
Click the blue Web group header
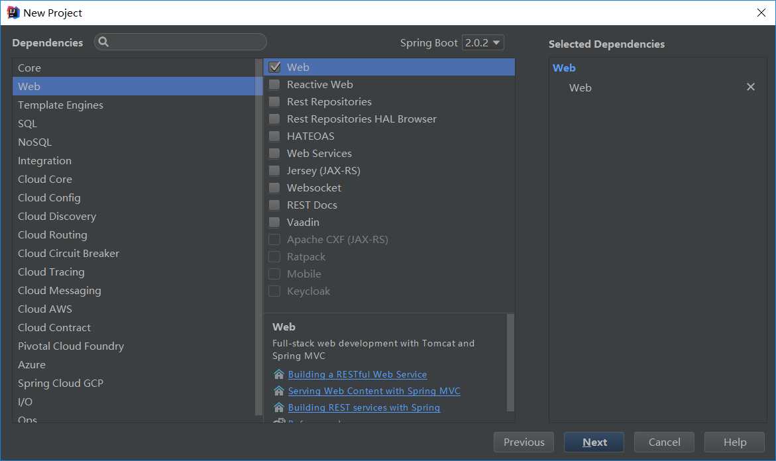[564, 68]
